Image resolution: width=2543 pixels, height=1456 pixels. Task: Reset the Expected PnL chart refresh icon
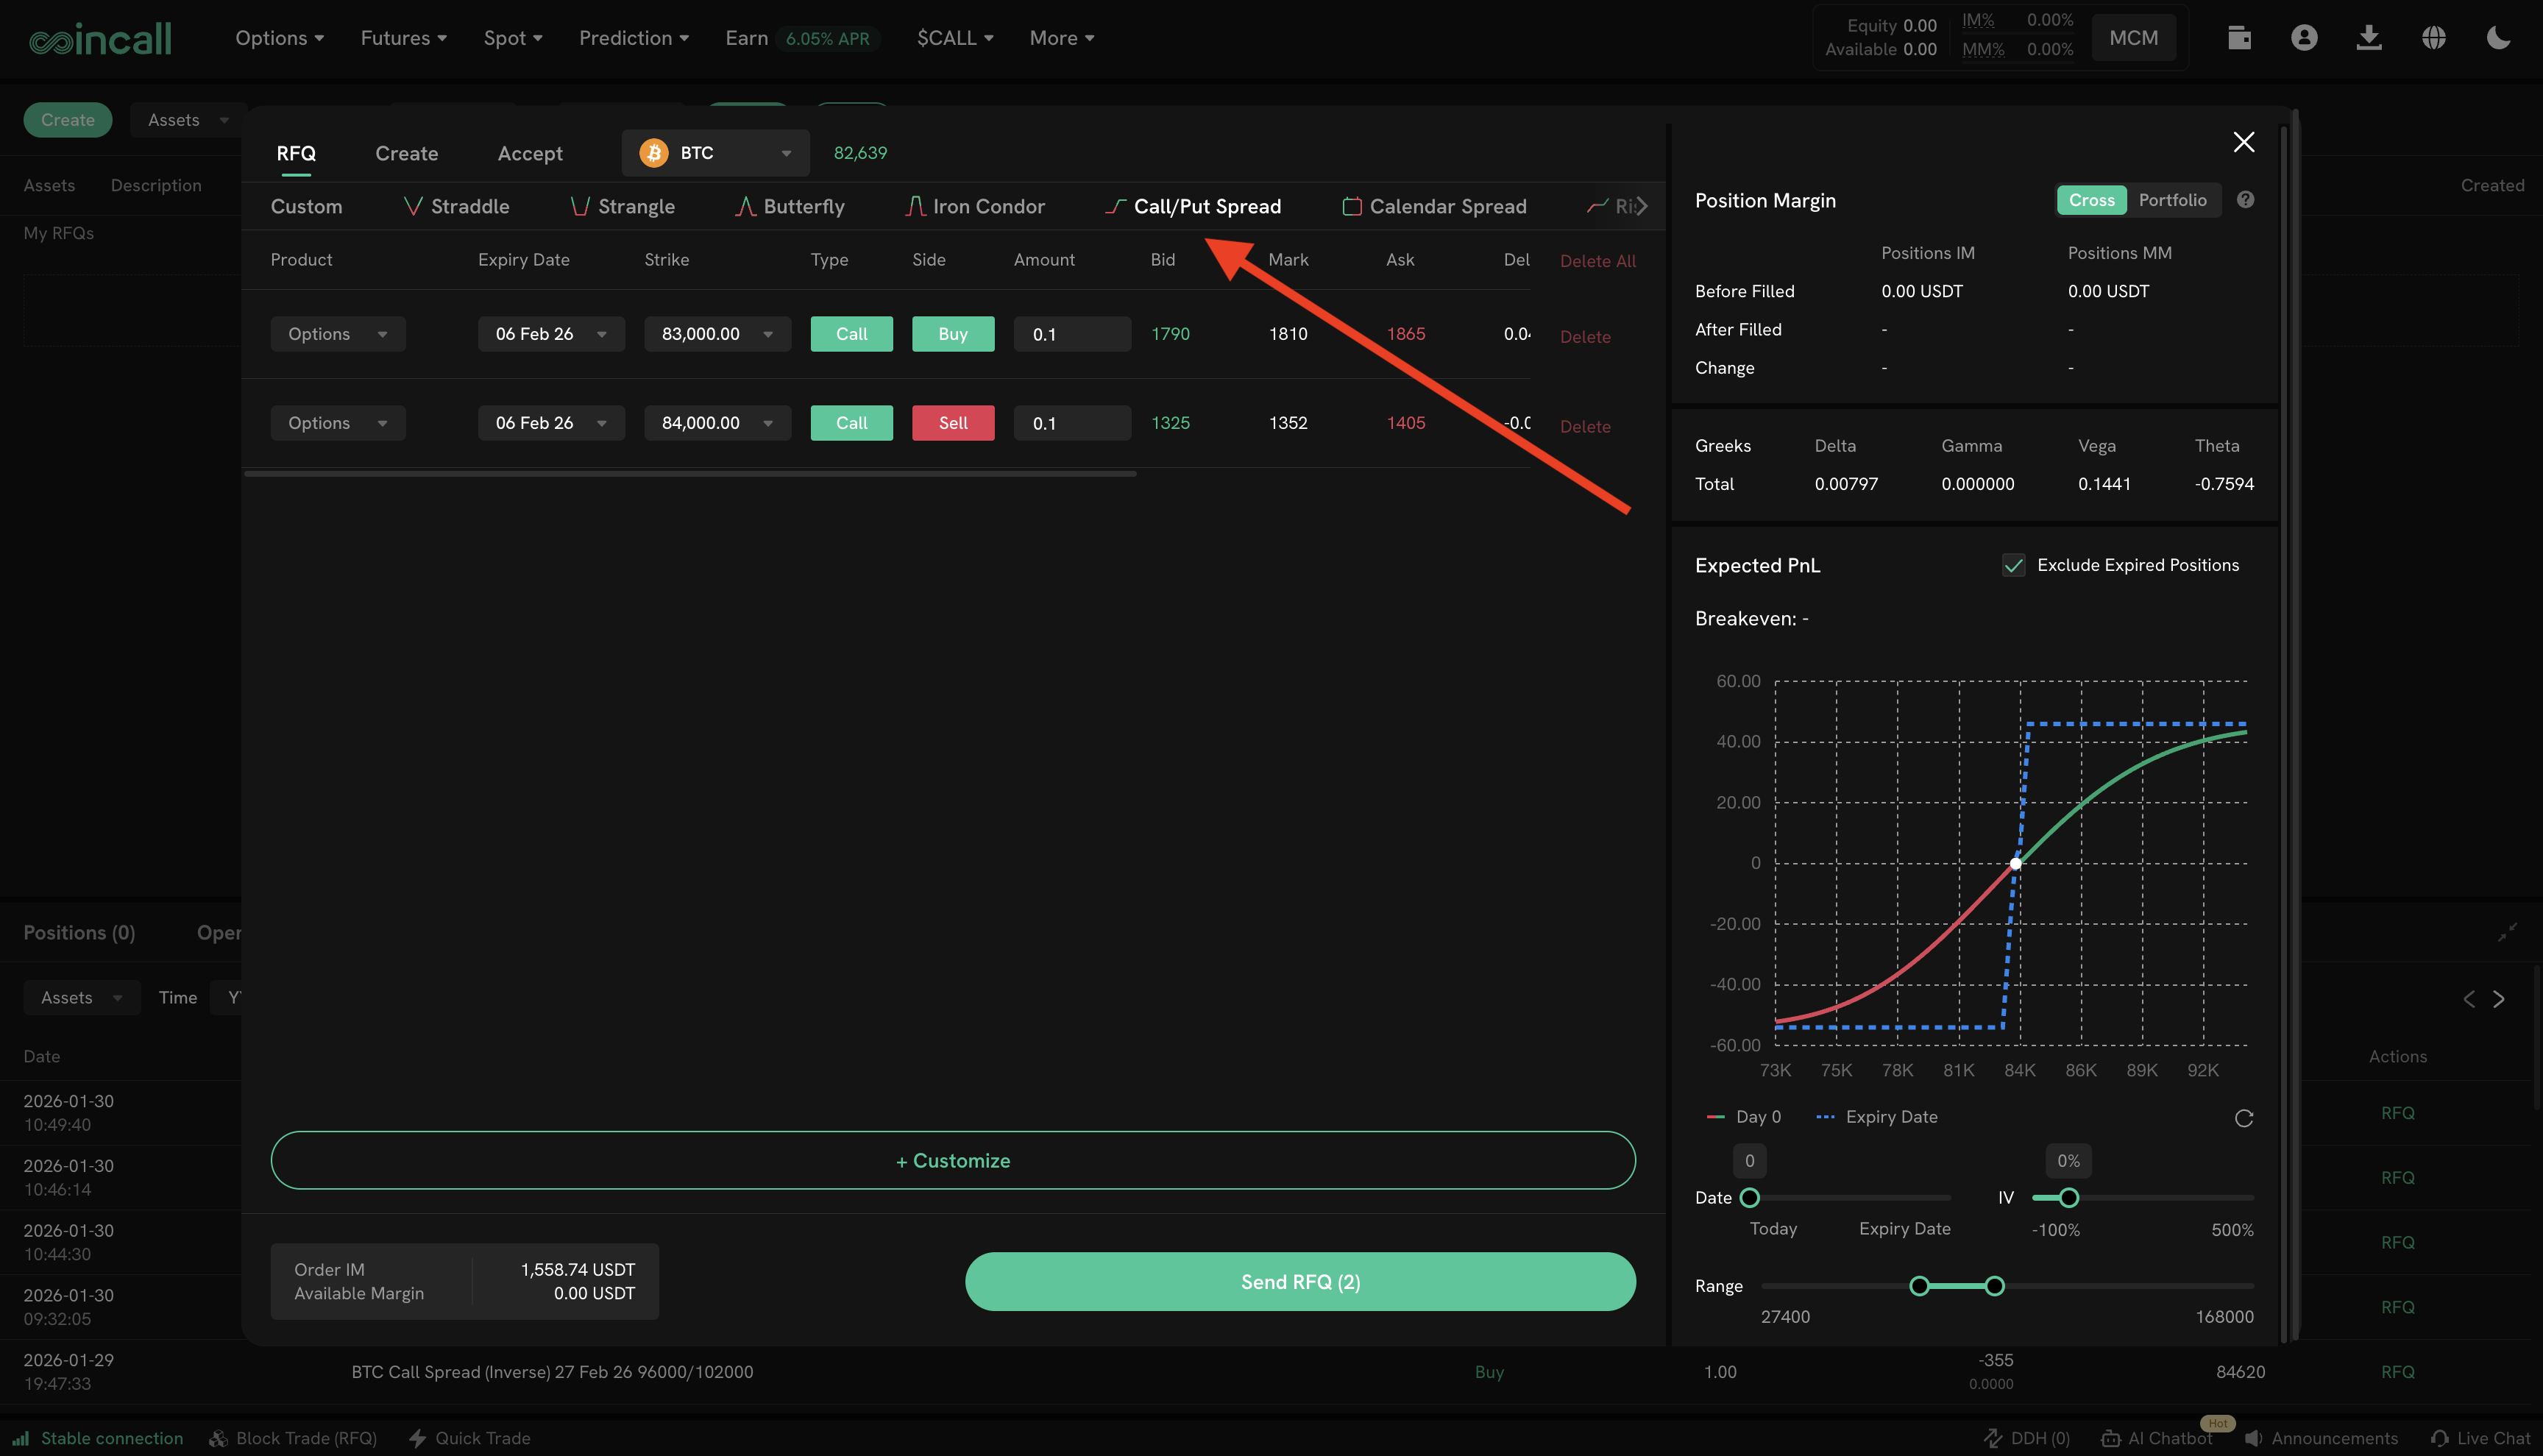tap(2244, 1118)
